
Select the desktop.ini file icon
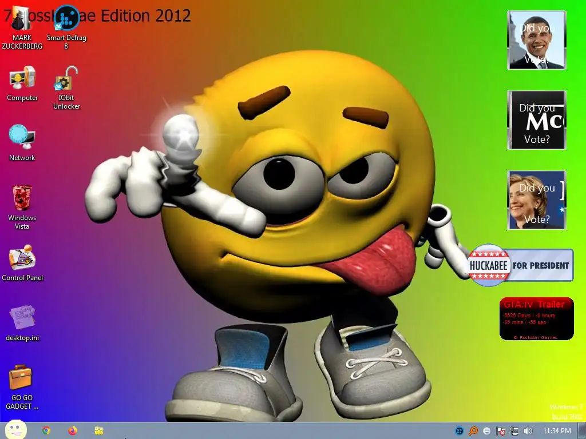point(22,324)
